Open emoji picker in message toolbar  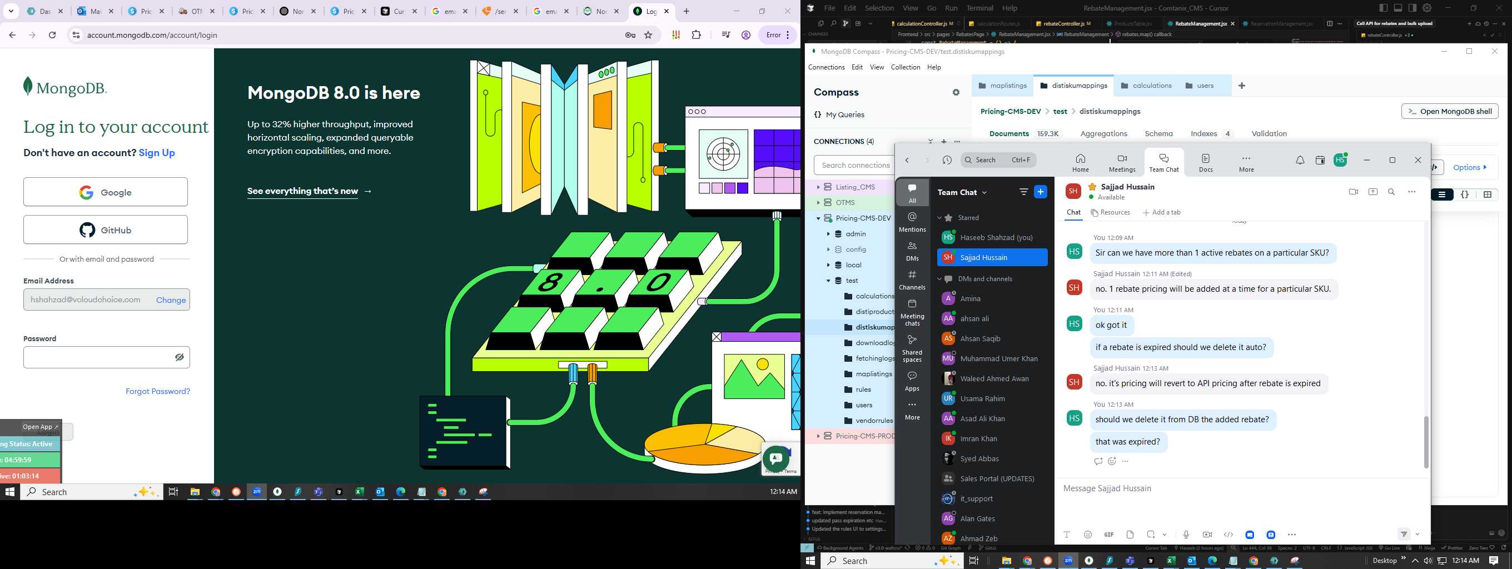point(1088,535)
